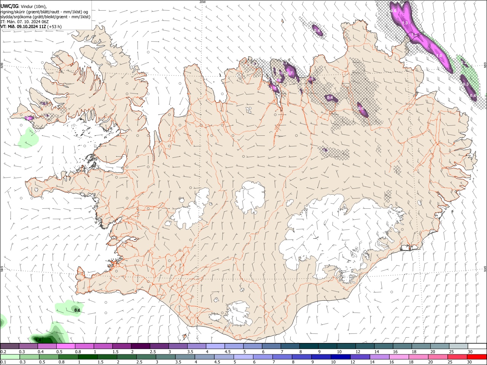Click the '0.7' value in the large north coast snow patch
This screenshot has width=487, height=365.
pos(289,73)
